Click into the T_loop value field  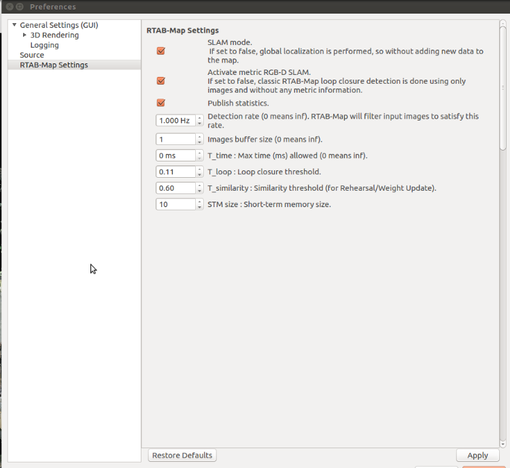point(175,172)
